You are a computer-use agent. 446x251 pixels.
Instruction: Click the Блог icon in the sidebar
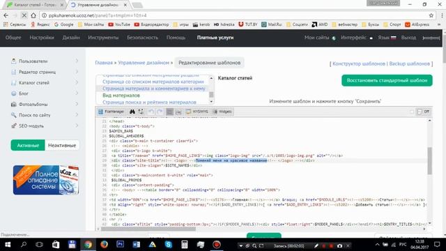[14, 93]
